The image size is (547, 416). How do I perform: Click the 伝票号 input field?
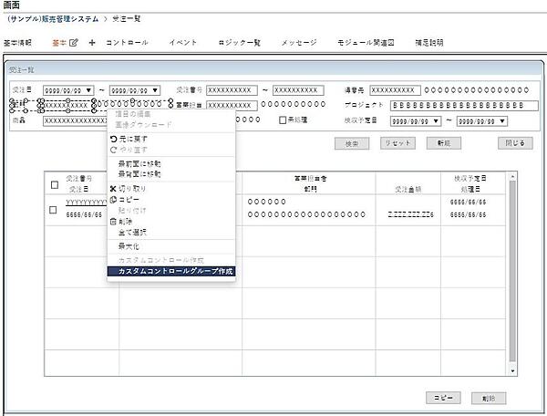395,90
